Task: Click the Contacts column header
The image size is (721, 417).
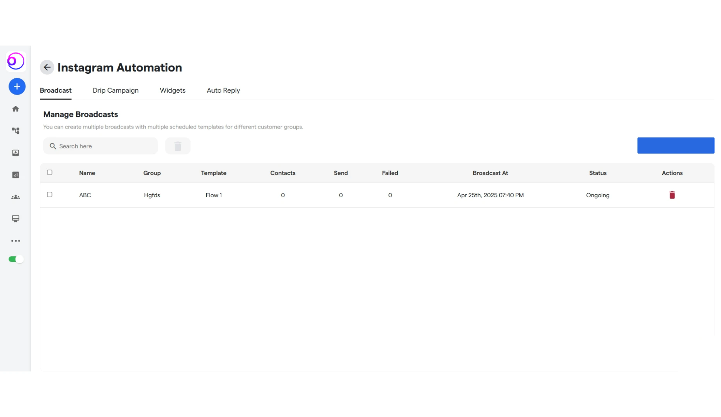Action: (x=283, y=173)
